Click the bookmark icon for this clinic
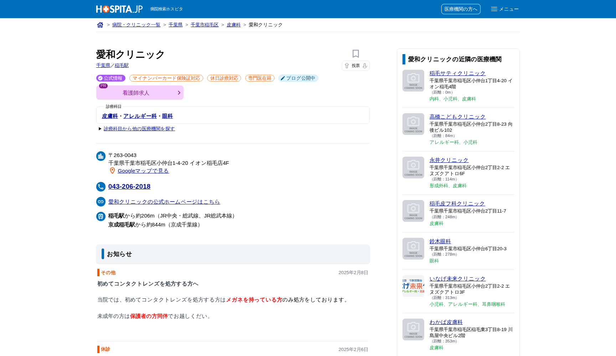 (x=355, y=53)
